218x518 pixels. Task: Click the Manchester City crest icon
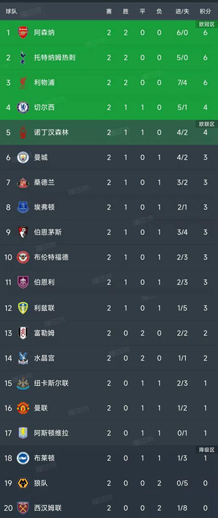pos(23,157)
